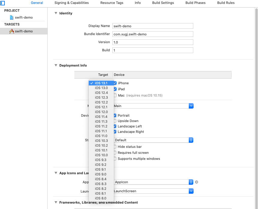The width and height of the screenshot is (258, 209).
Task: Pick iOS 10.2 deployment target
Action: [101, 145]
